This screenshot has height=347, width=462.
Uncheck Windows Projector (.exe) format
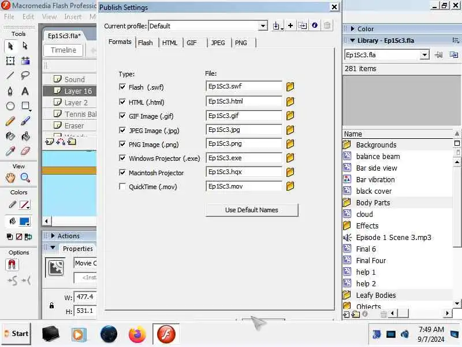point(122,158)
